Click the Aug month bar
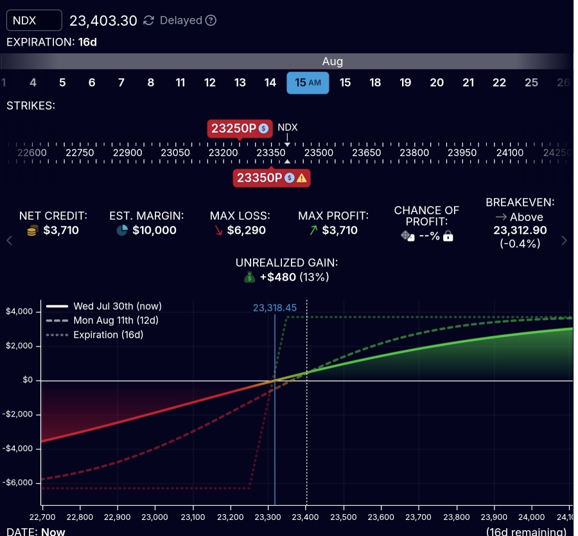Viewport: 578px width, 536px height. 287,61
